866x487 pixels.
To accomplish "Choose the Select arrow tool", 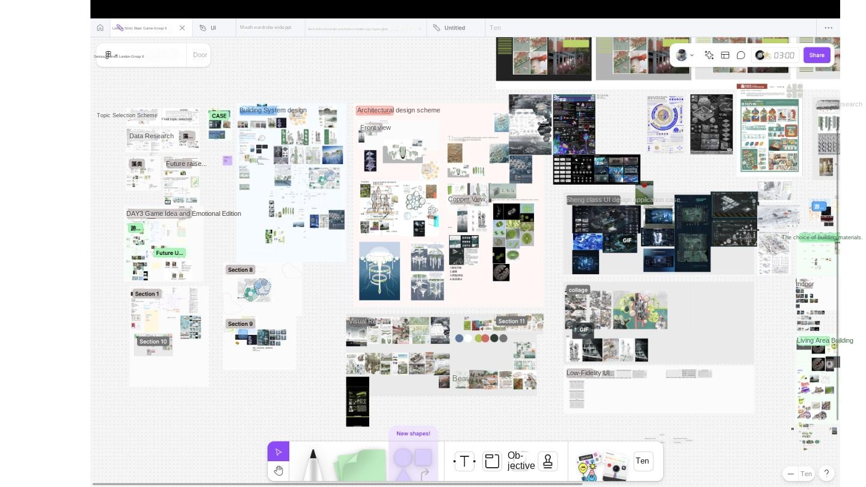I will coord(278,452).
